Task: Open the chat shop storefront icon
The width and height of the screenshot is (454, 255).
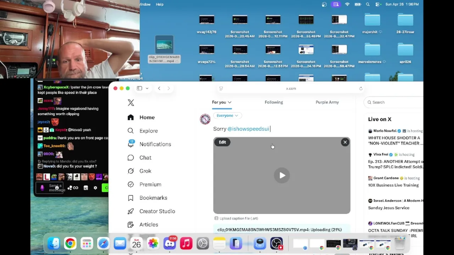Action: pos(85,188)
